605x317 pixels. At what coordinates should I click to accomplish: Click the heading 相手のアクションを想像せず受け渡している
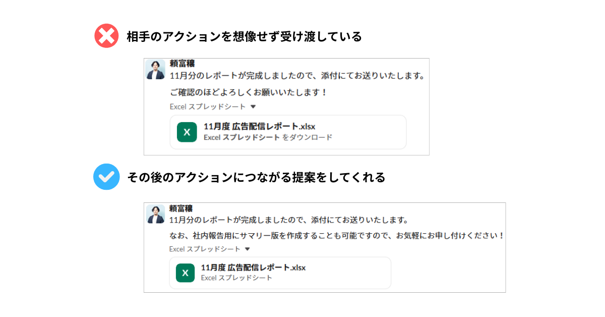click(245, 37)
